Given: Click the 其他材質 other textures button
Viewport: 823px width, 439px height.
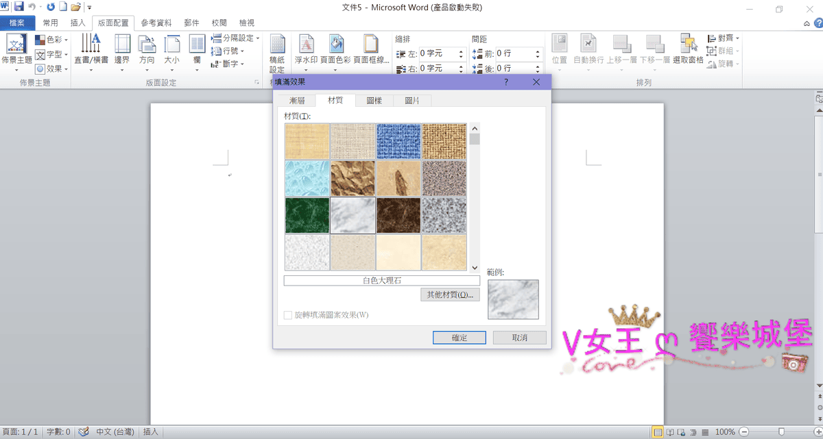Looking at the screenshot, I should [x=450, y=295].
